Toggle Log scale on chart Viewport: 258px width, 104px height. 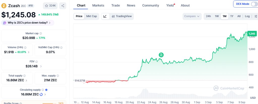click(x=247, y=16)
